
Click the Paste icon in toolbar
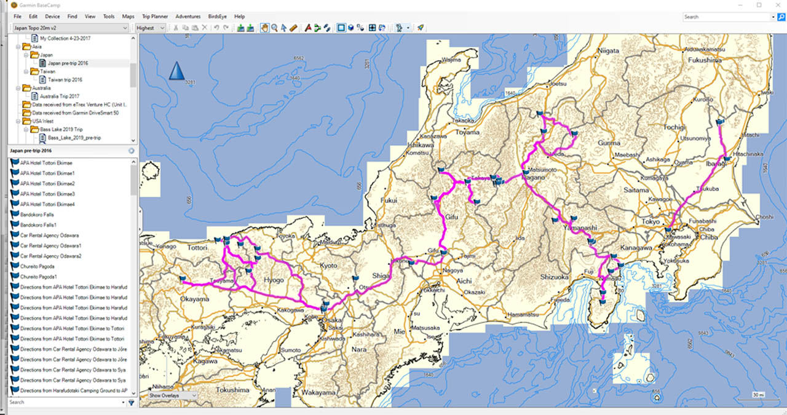195,28
